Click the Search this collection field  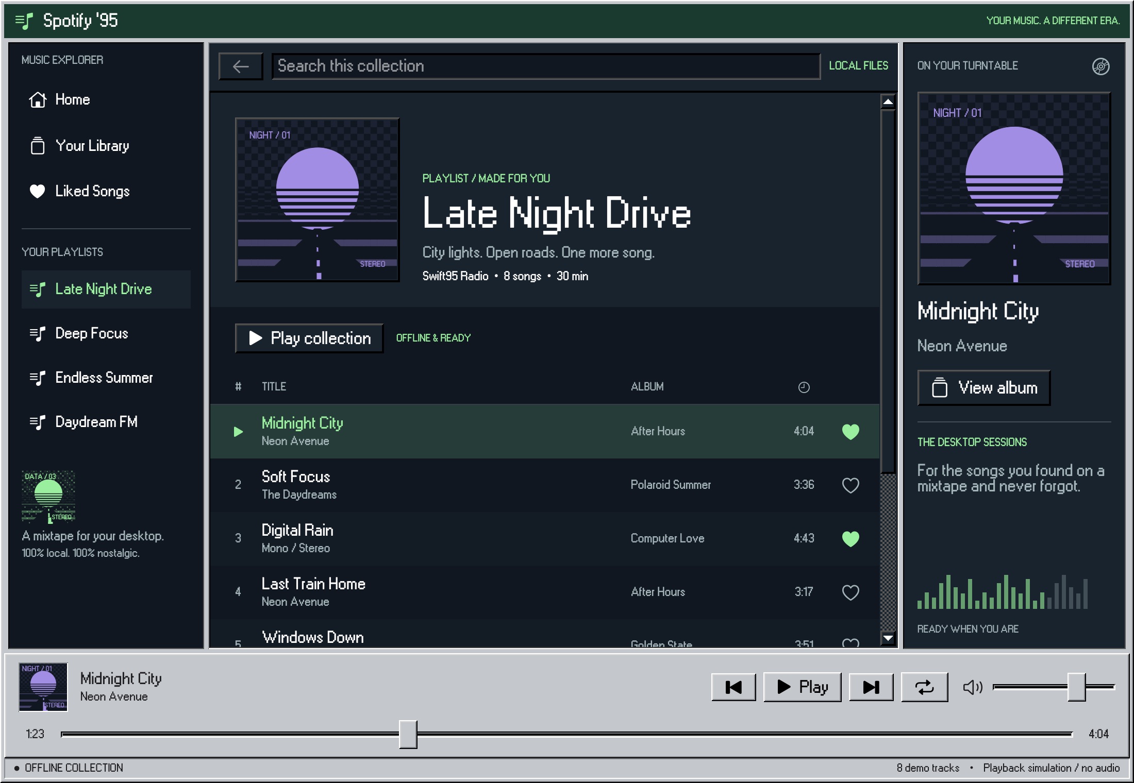pyautogui.click(x=546, y=66)
